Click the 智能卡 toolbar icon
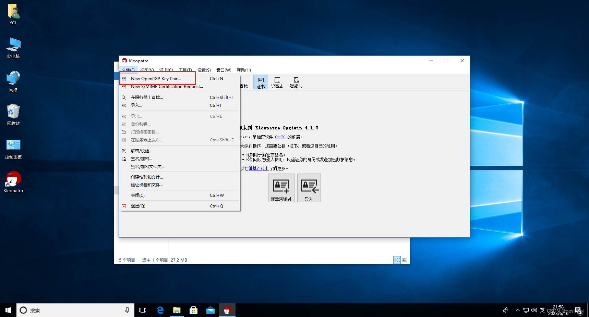Image resolution: width=589 pixels, height=317 pixels. point(296,83)
